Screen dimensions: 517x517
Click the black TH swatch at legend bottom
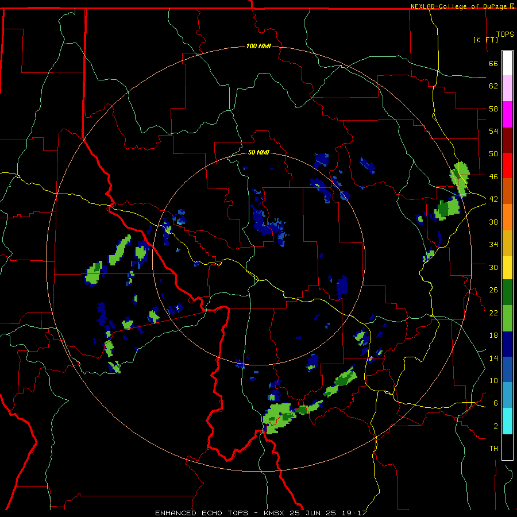point(507,447)
